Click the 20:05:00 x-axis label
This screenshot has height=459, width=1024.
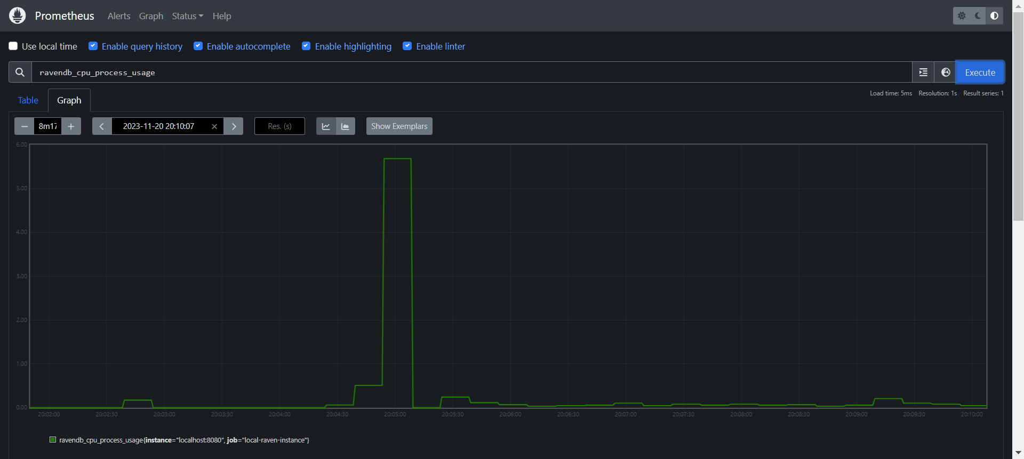pyautogui.click(x=395, y=414)
